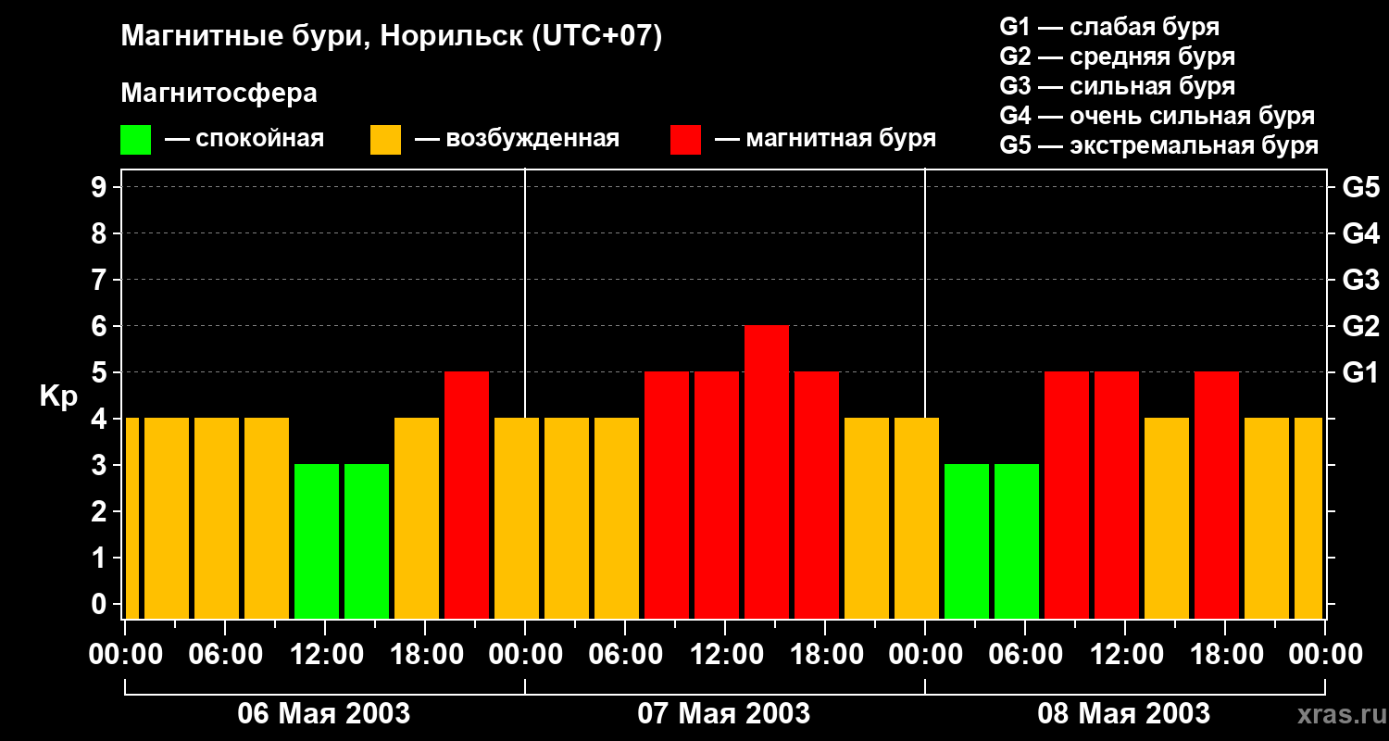
Task: Click the 12:00 time label for 08 Мая
Action: [1126, 655]
